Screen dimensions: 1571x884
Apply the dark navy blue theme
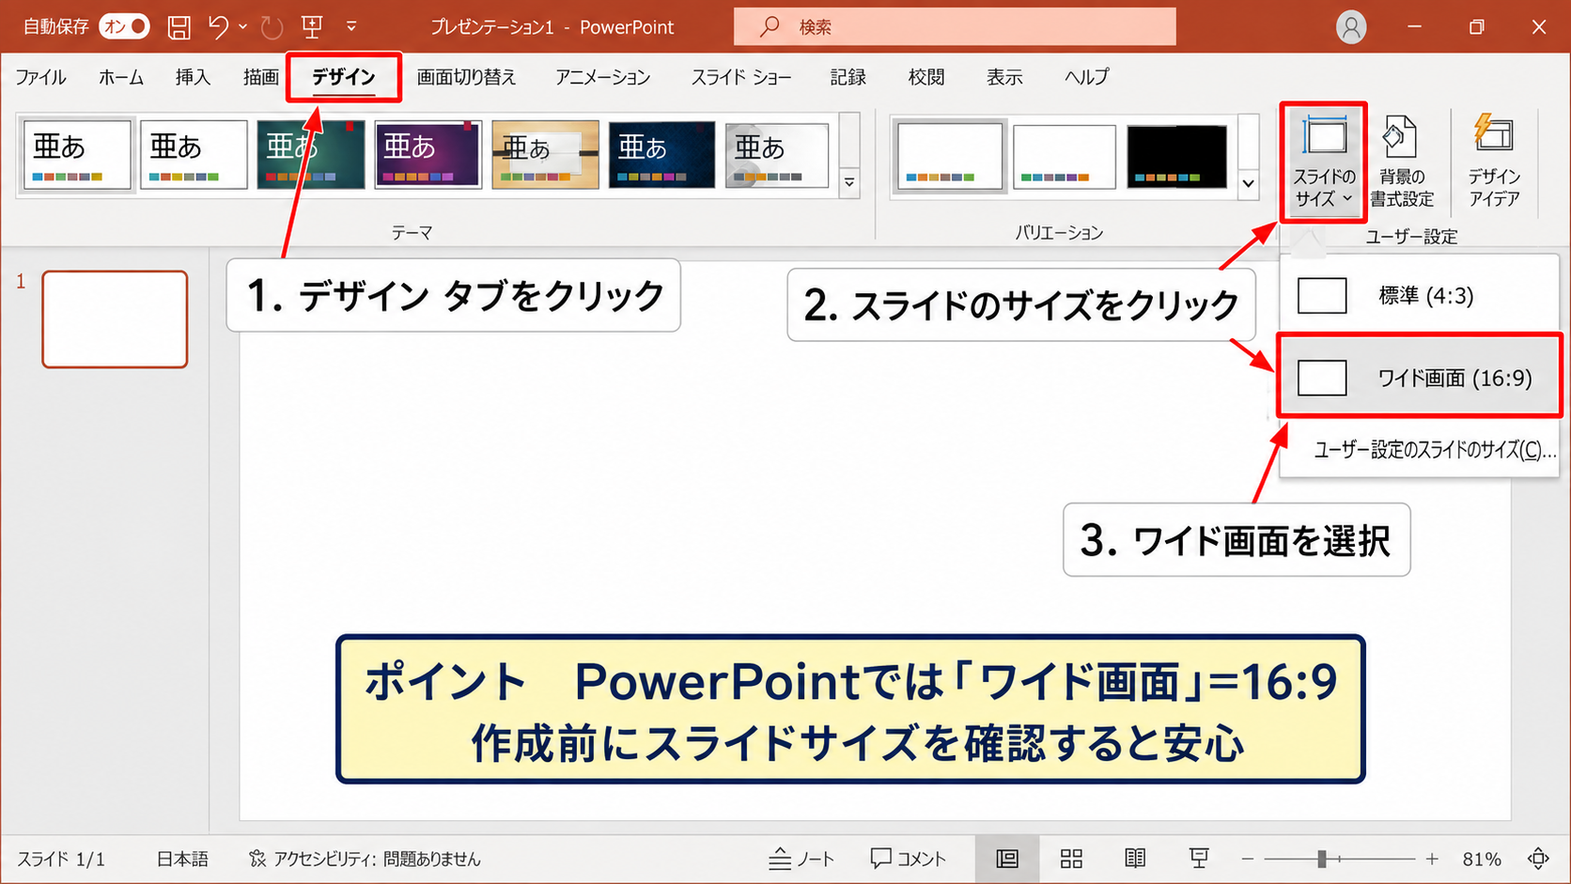(x=661, y=155)
